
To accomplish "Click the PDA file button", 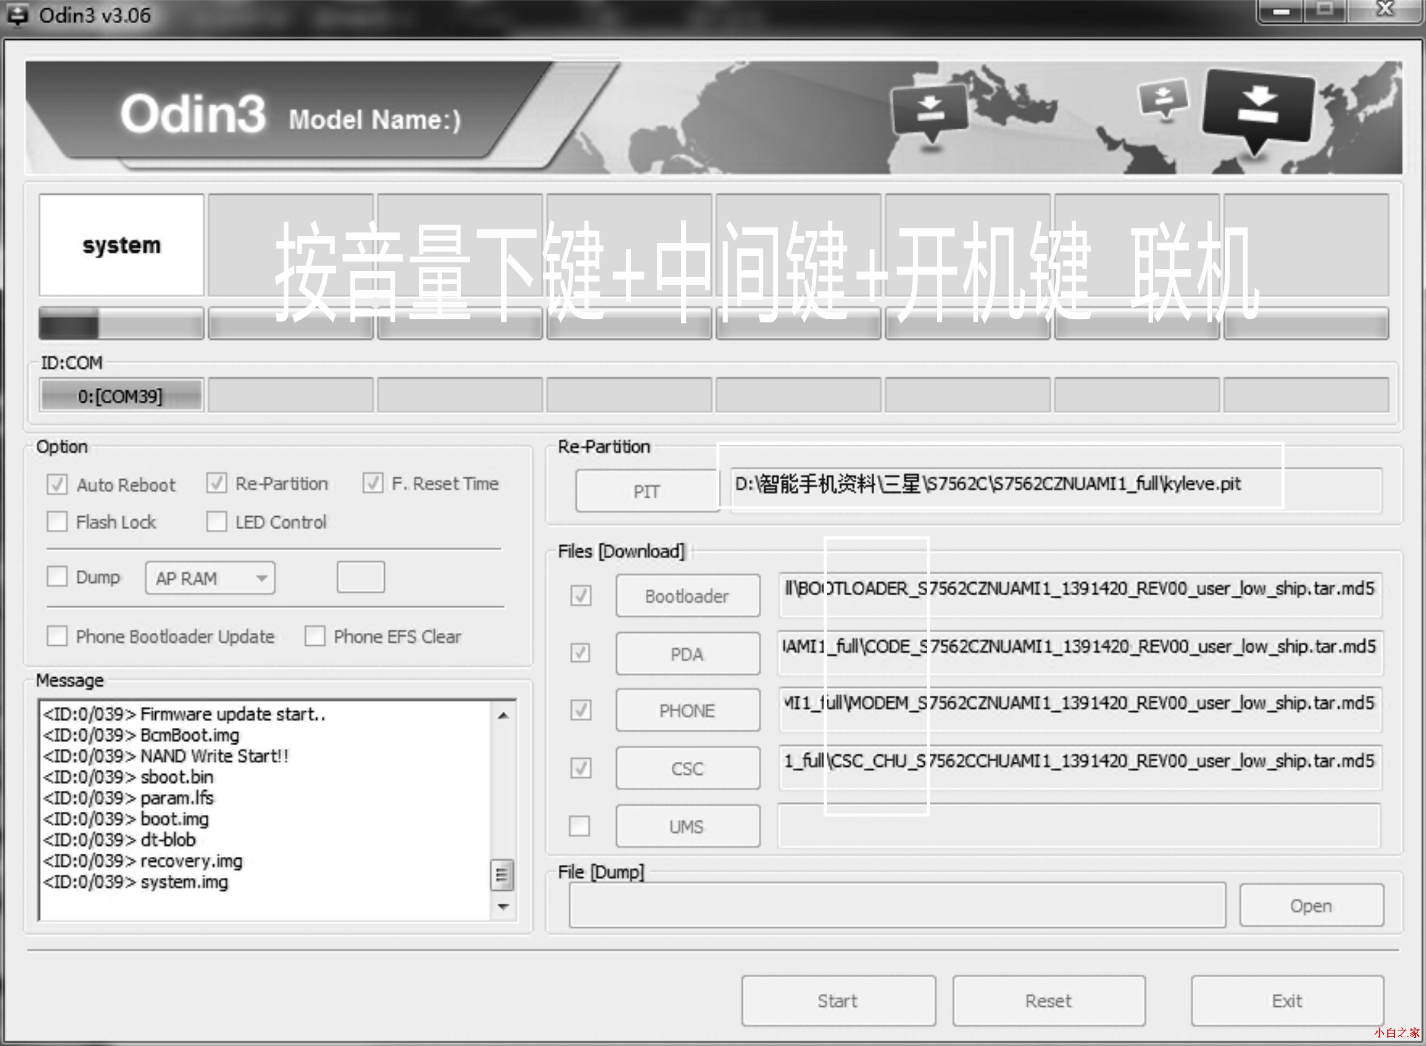I will coord(688,653).
